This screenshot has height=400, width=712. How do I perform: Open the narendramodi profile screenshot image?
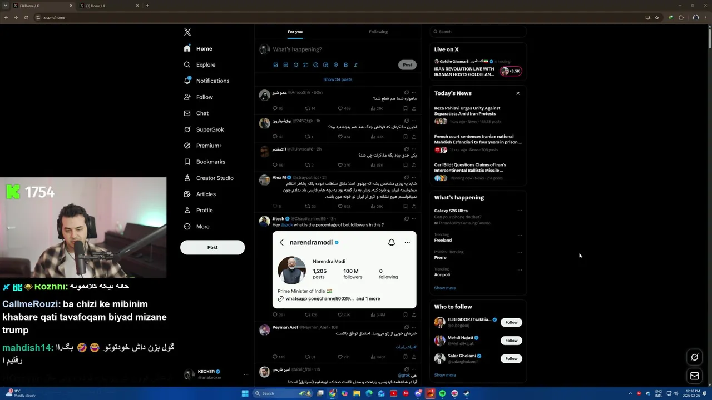344,269
